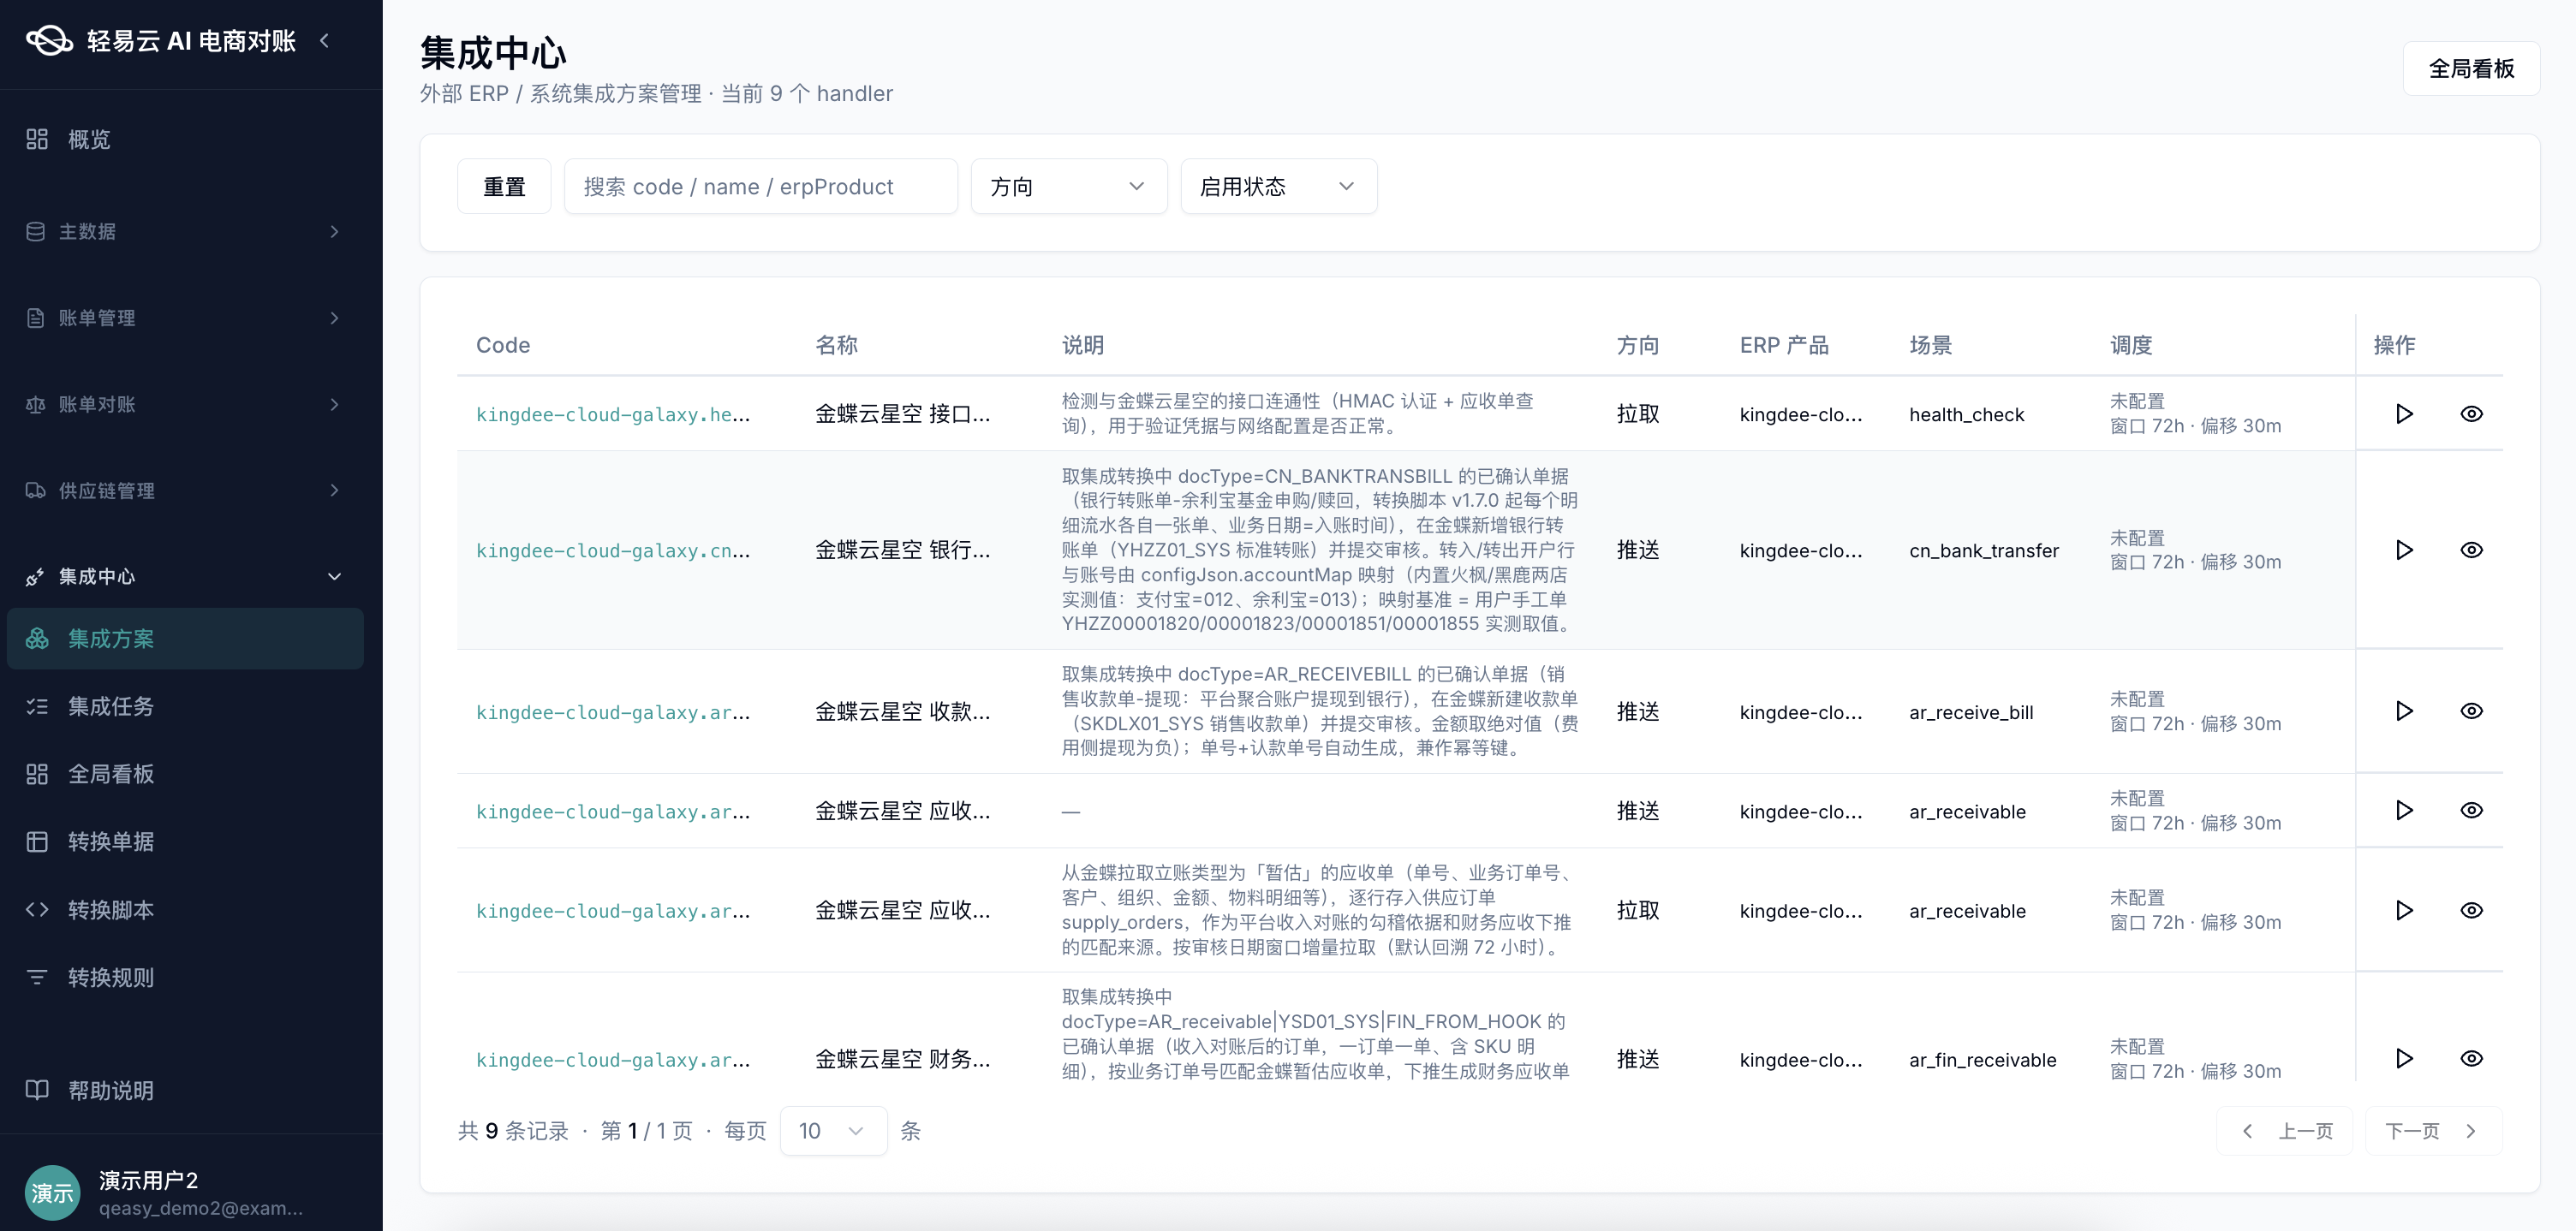Click the 集成中心 plug icon
Viewport: 2576px width, 1231px height.
click(x=35, y=577)
